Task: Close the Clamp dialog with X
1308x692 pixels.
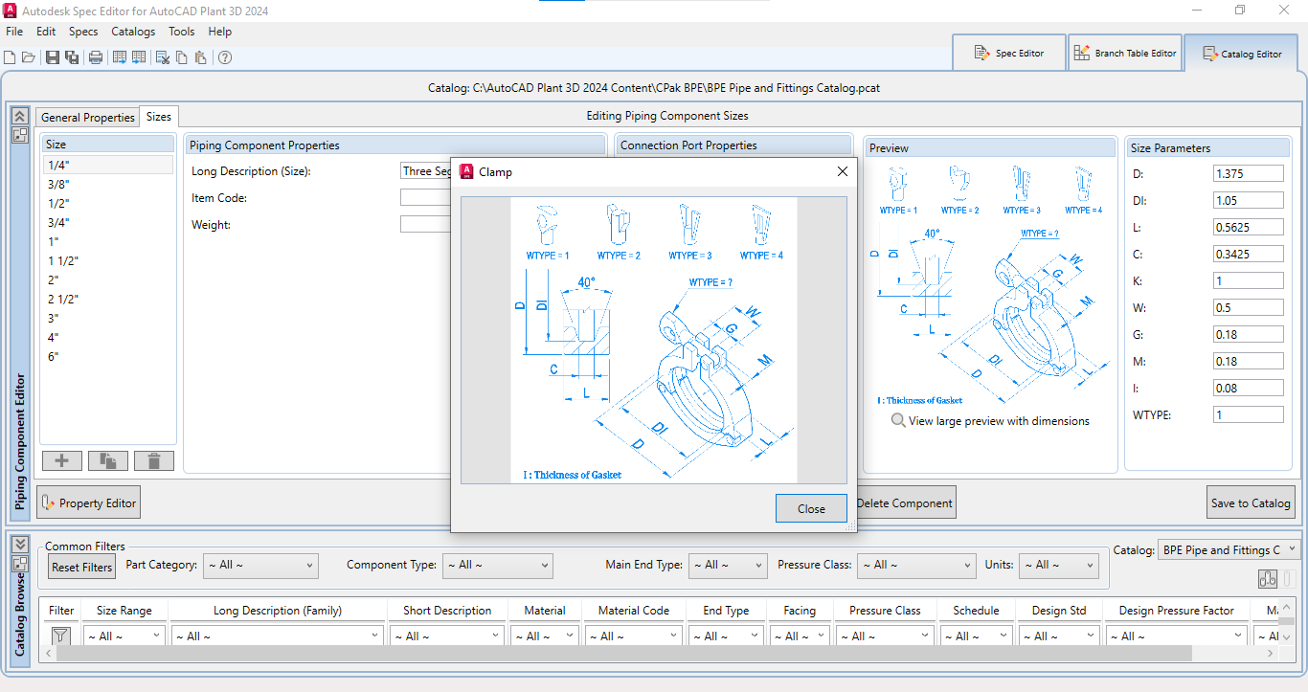Action: coord(843,171)
